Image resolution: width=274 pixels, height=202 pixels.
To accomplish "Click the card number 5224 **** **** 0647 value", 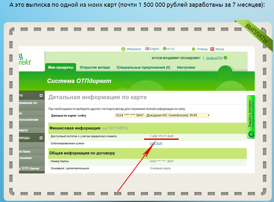I will pos(162,161).
